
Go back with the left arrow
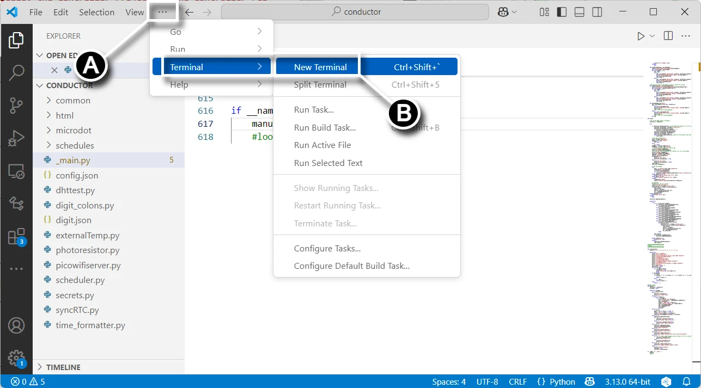(189, 12)
